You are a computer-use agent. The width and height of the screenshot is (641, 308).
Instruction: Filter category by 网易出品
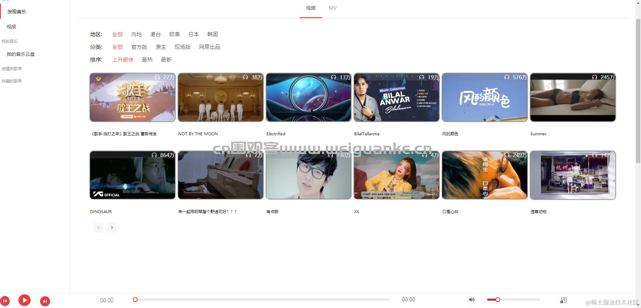coord(210,47)
